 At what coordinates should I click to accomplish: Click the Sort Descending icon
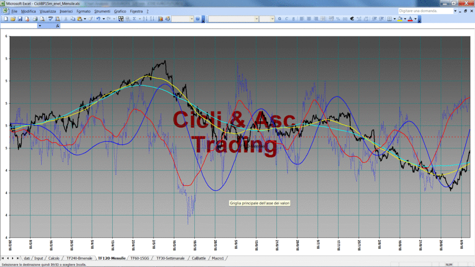pyautogui.click(x=152, y=19)
